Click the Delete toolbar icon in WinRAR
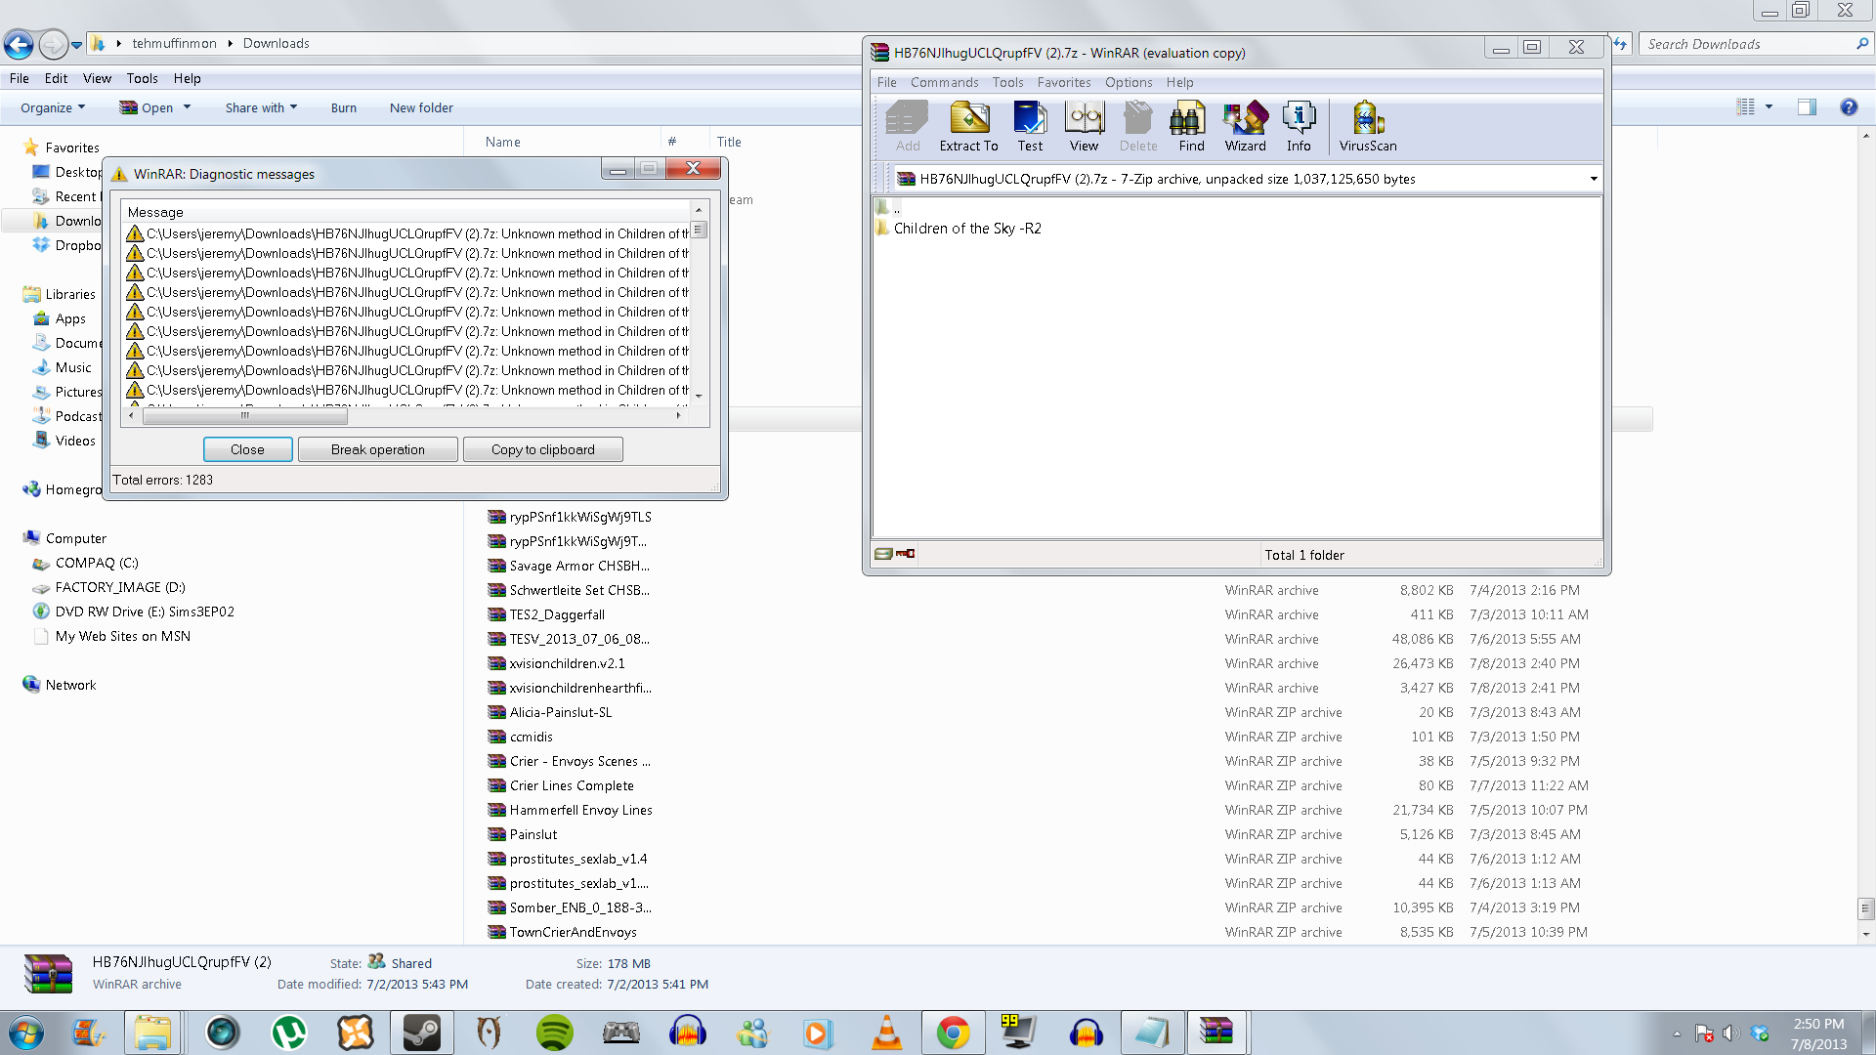The image size is (1876, 1055). [1138, 127]
